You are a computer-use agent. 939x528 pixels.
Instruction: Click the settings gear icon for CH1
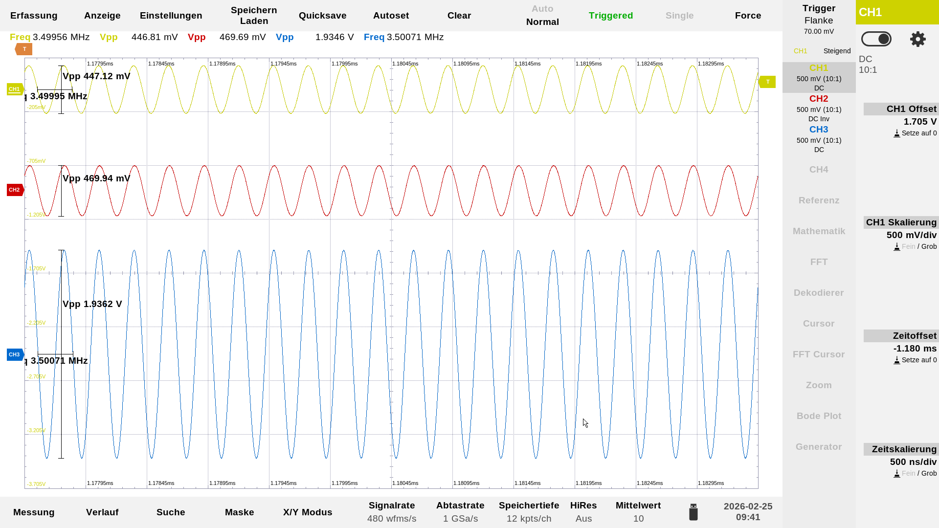click(917, 39)
